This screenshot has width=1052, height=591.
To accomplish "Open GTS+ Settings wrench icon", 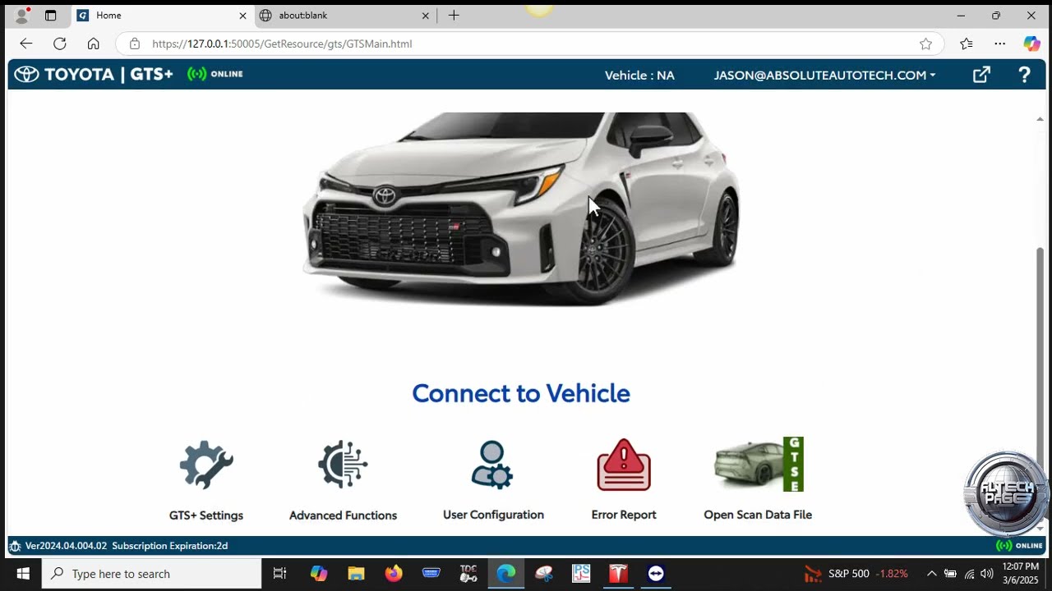I will (206, 465).
